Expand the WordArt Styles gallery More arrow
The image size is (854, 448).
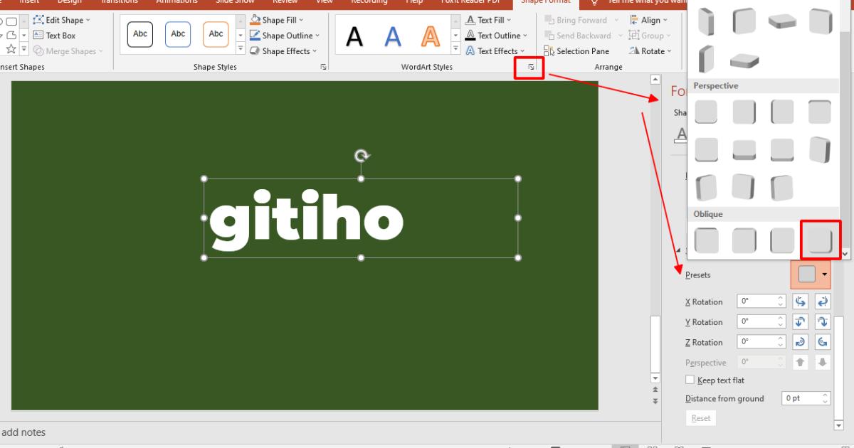(454, 50)
